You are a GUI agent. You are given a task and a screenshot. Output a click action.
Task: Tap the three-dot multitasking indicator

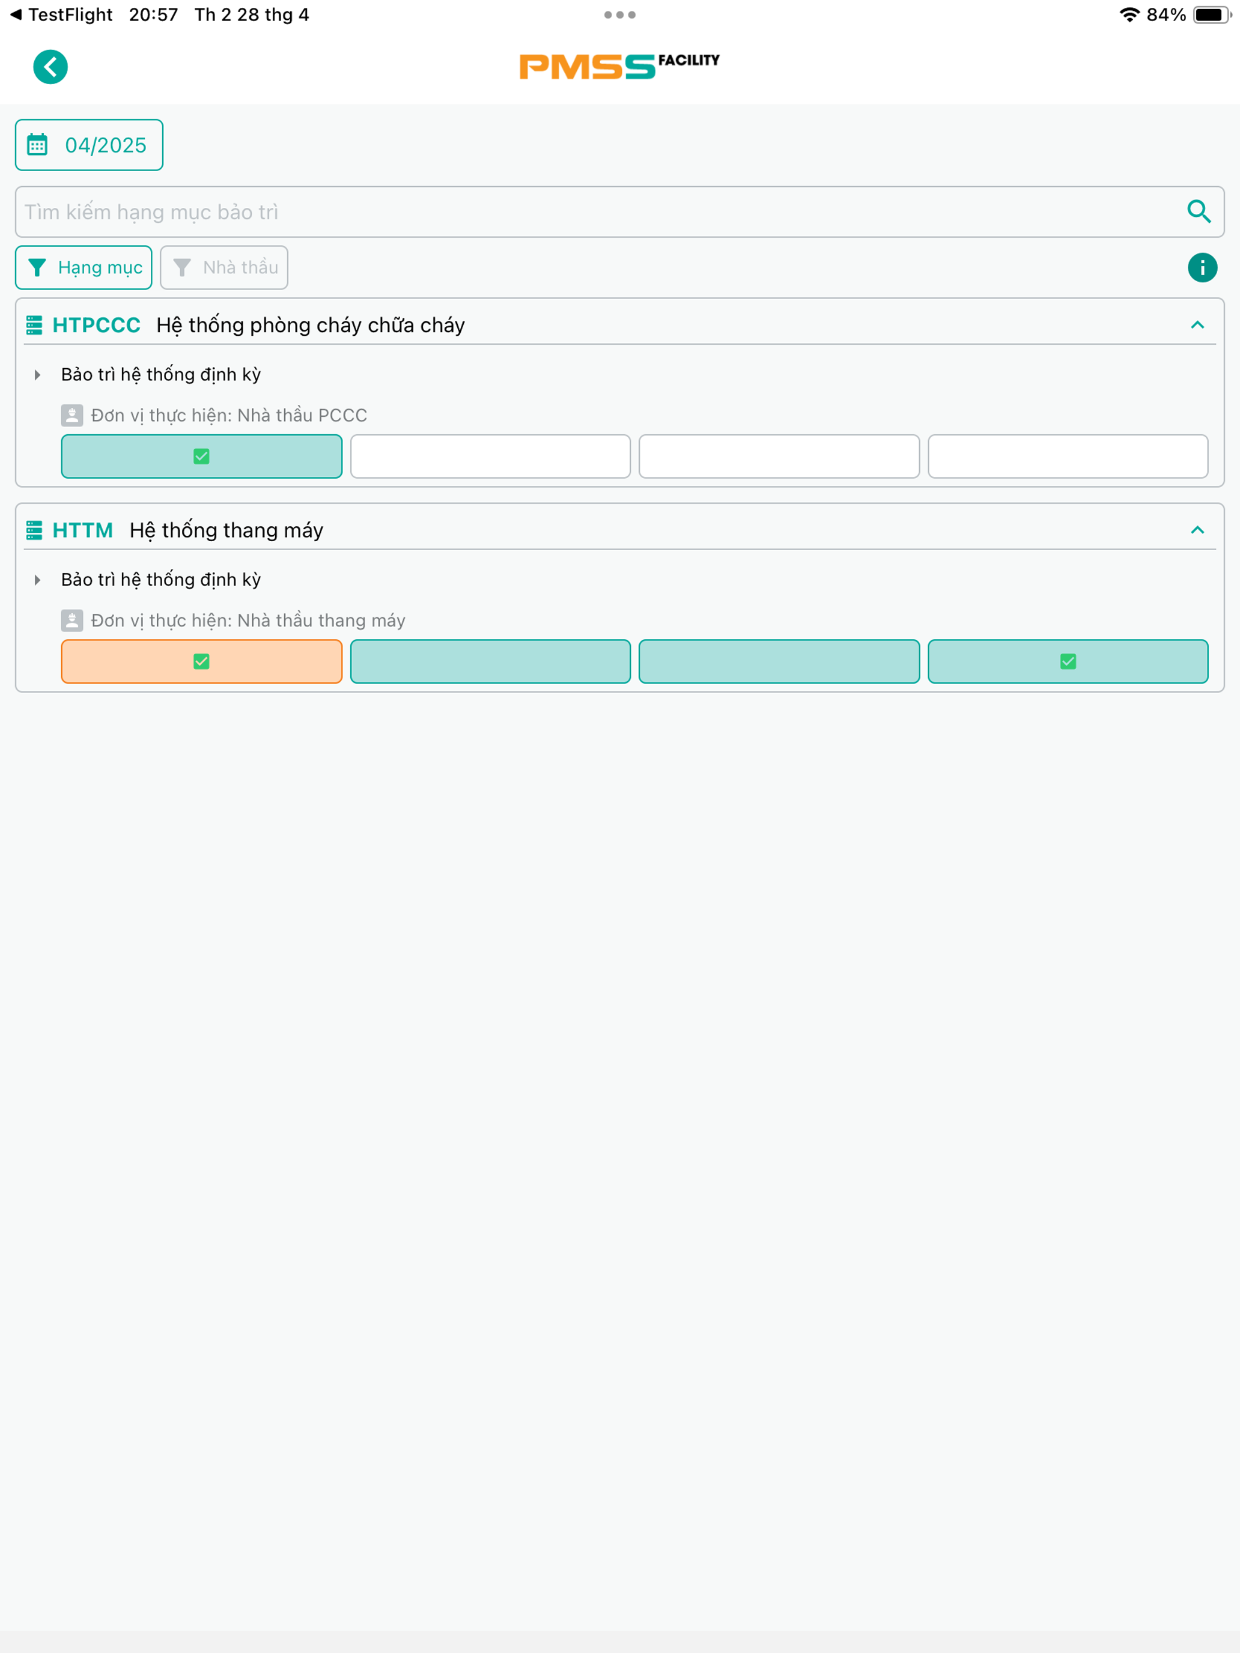point(619,15)
